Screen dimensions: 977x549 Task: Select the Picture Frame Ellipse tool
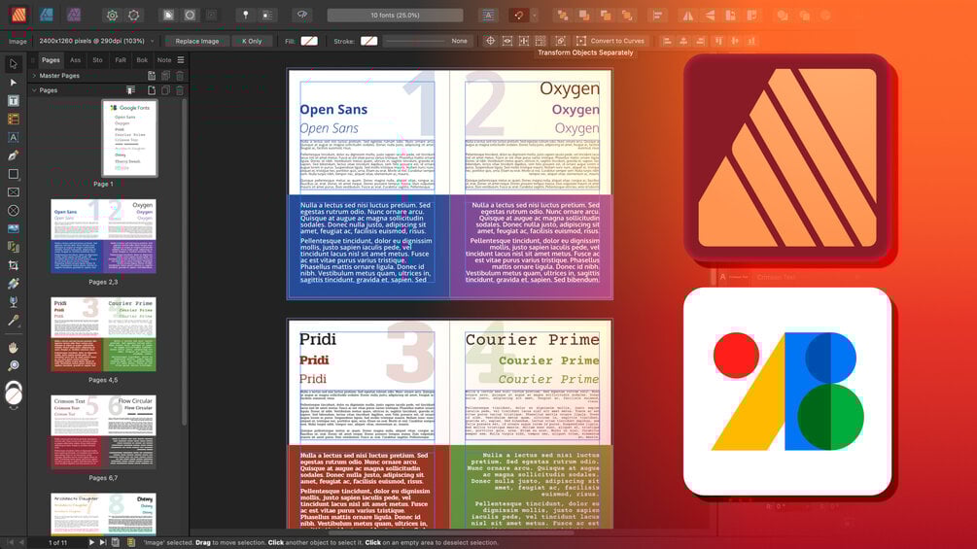pyautogui.click(x=13, y=211)
